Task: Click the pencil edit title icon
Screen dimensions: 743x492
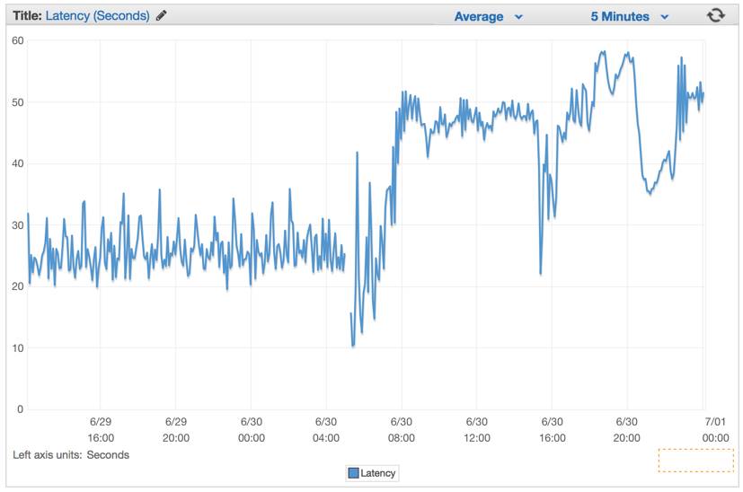Action: point(161,15)
